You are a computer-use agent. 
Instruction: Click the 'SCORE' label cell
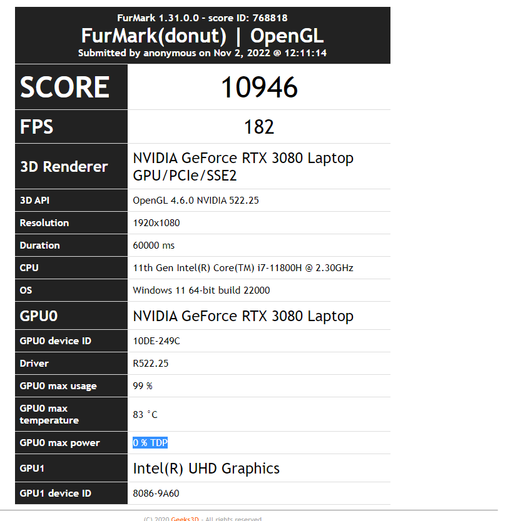point(71,87)
